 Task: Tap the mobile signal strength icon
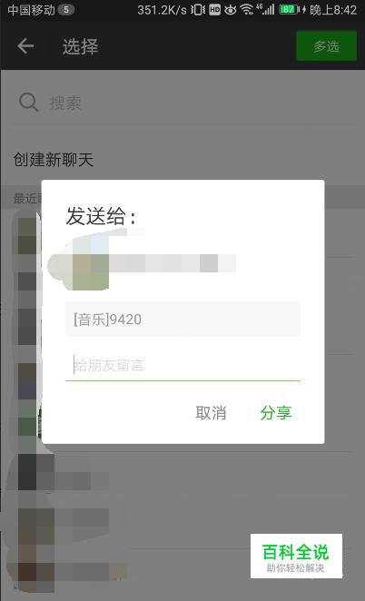pos(266,10)
